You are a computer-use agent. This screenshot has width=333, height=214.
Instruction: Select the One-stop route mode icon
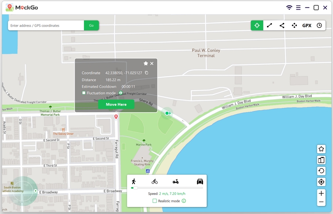[x=269, y=25]
